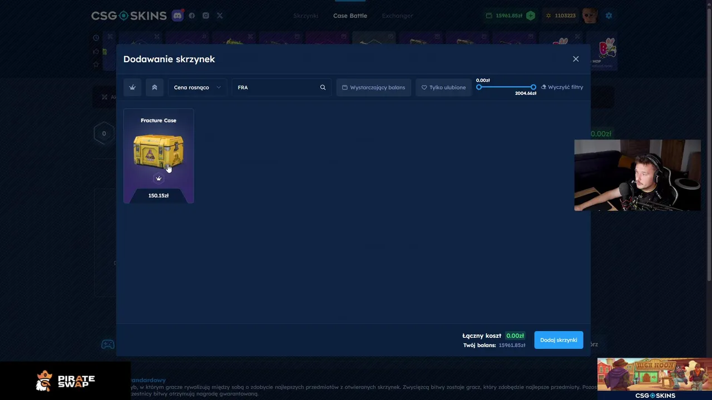The image size is (712, 400).
Task: Click the minimum price slider handle
Action: (x=479, y=87)
